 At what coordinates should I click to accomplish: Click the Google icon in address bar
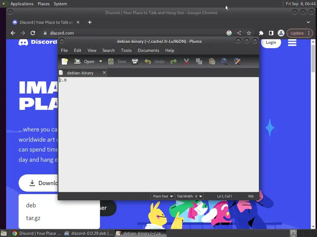(x=229, y=33)
